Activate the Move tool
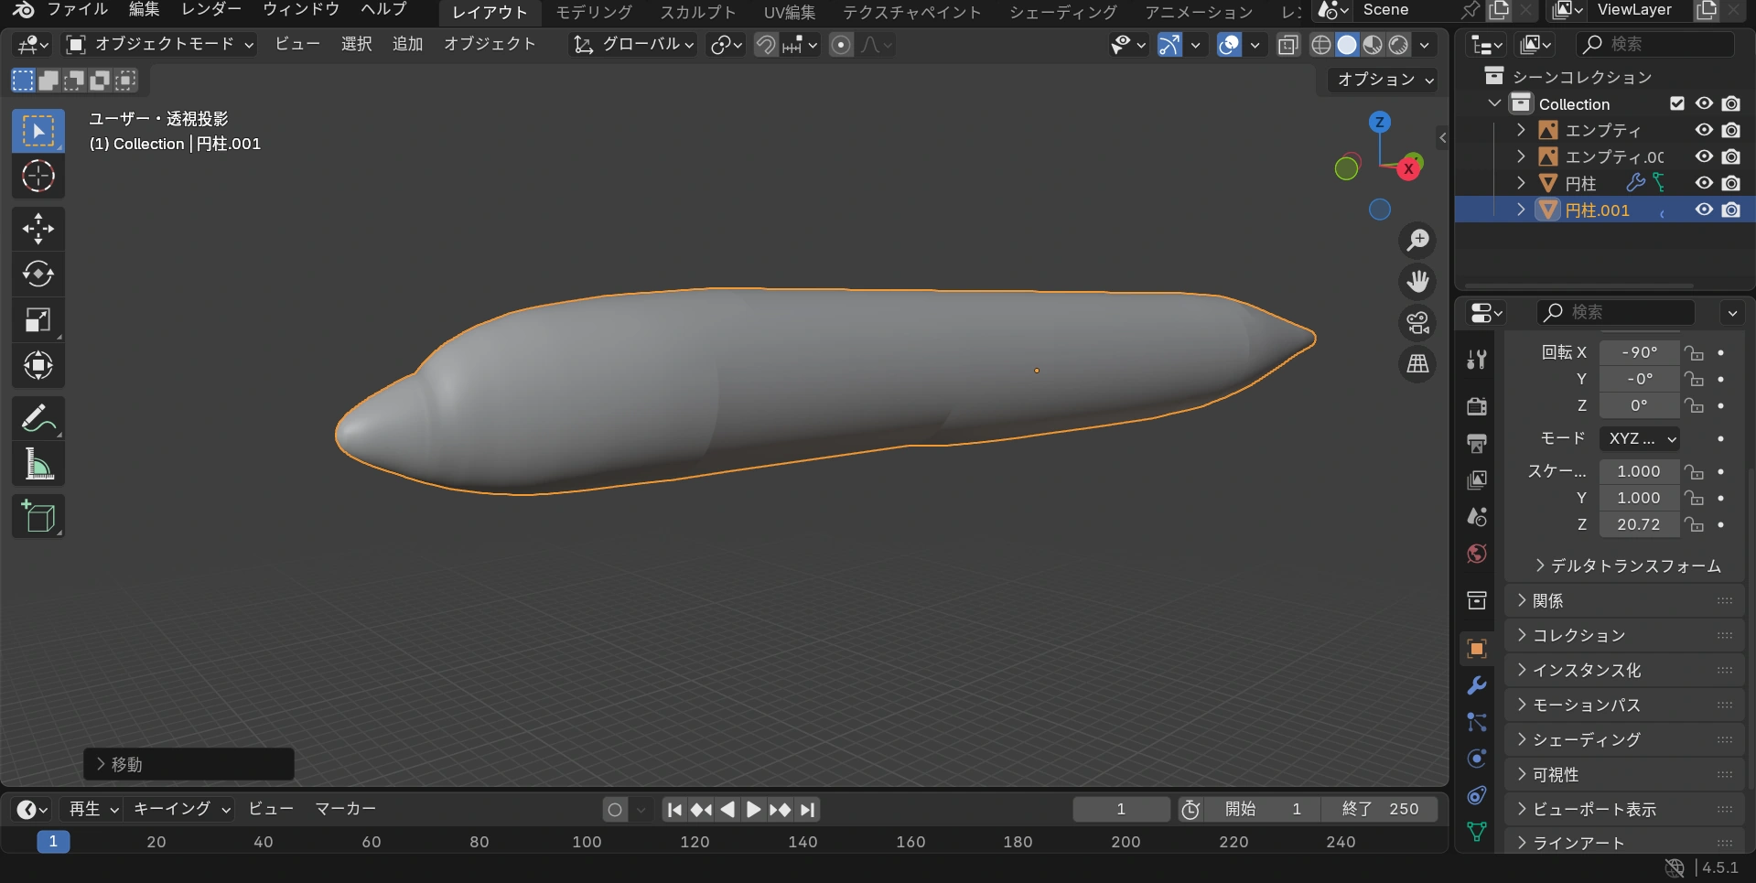Screen dimensions: 1756x883 (x=38, y=229)
